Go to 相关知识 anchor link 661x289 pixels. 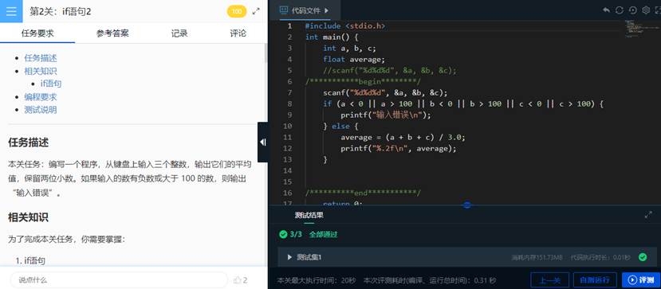pos(41,71)
